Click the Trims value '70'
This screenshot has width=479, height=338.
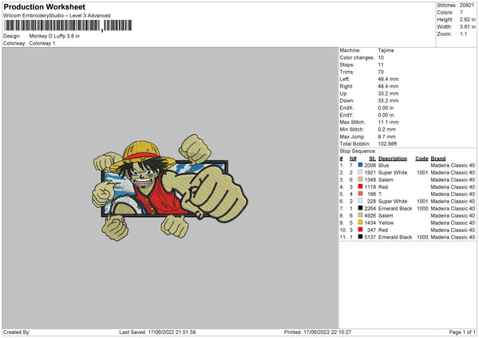tap(381, 72)
